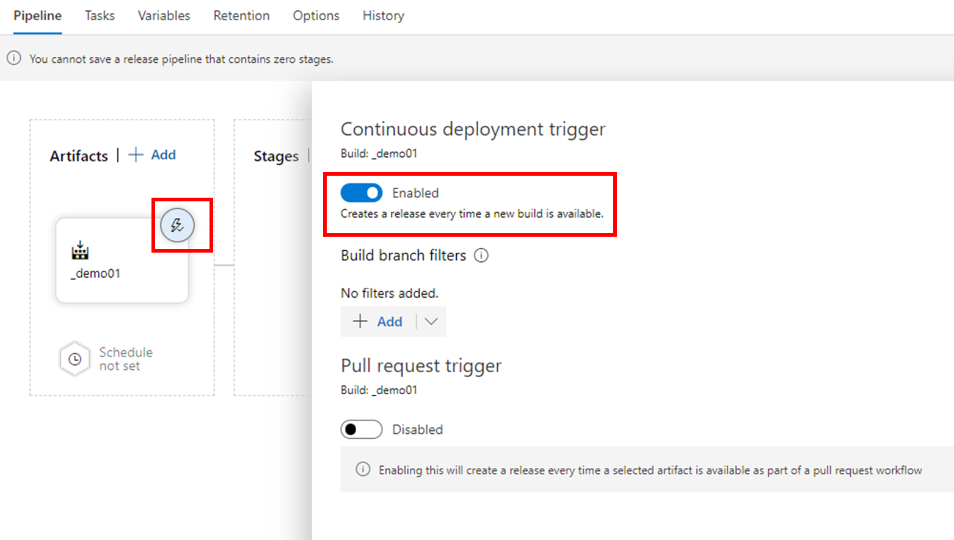Click the 'Continuous deployment trigger' heading
Image resolution: width=954 pixels, height=540 pixels.
(x=473, y=129)
